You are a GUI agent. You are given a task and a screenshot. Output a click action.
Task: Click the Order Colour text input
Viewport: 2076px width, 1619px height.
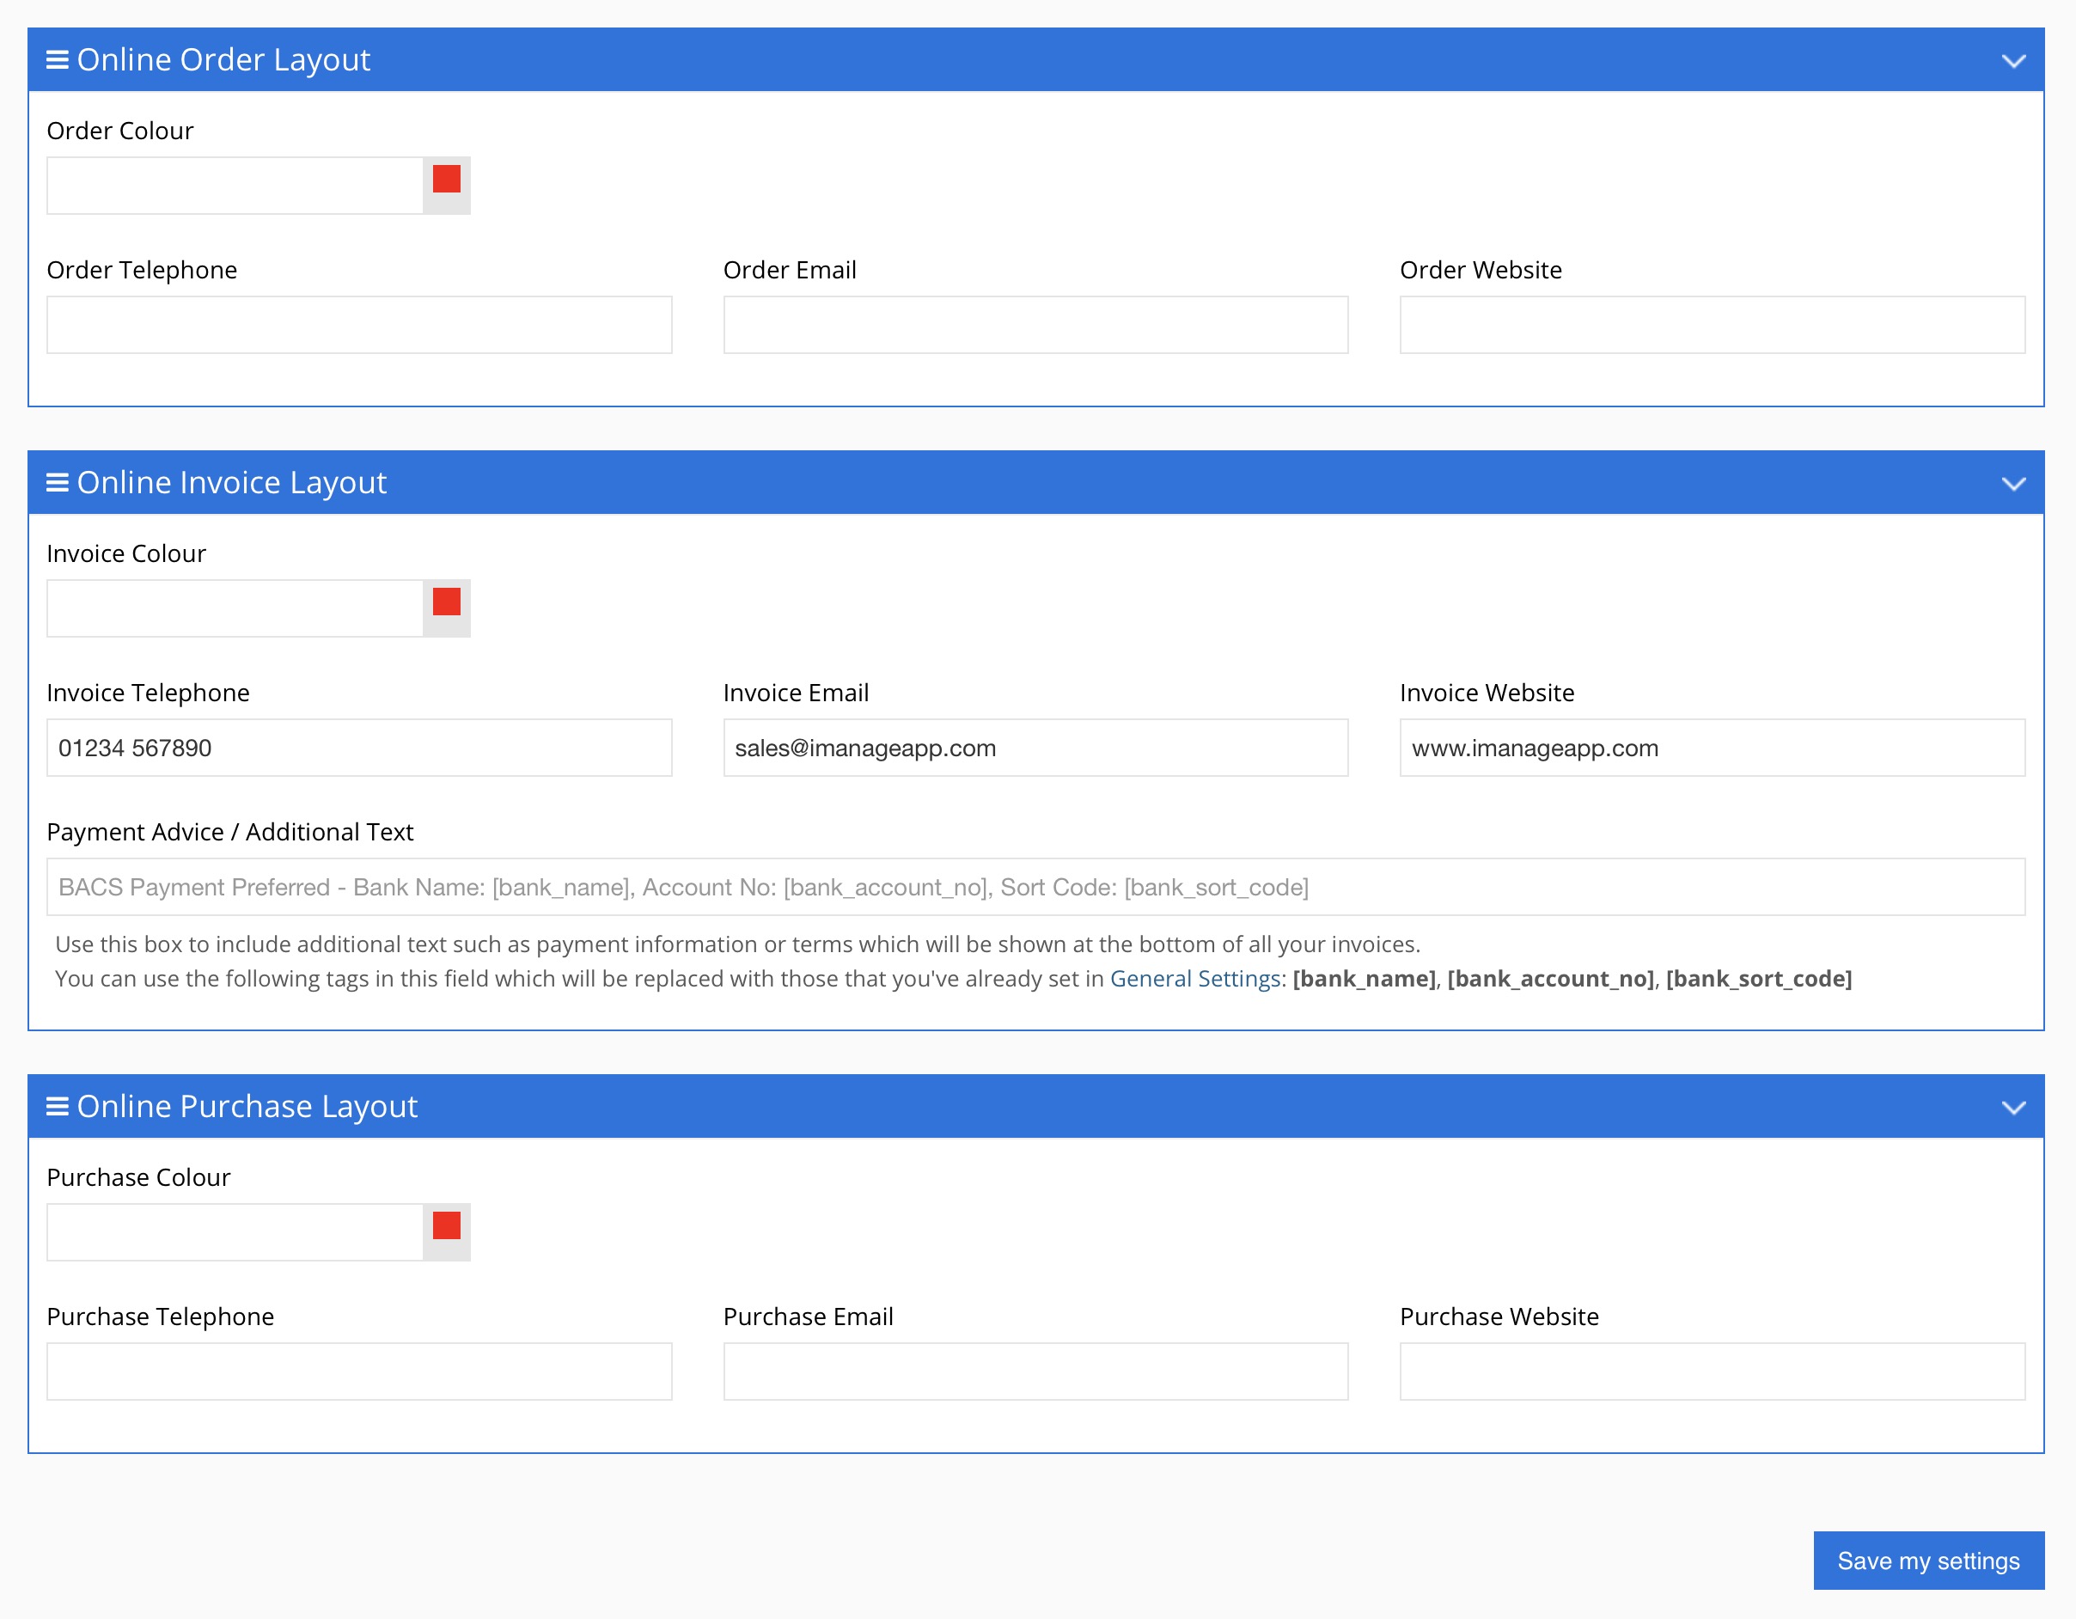pyautogui.click(x=235, y=186)
